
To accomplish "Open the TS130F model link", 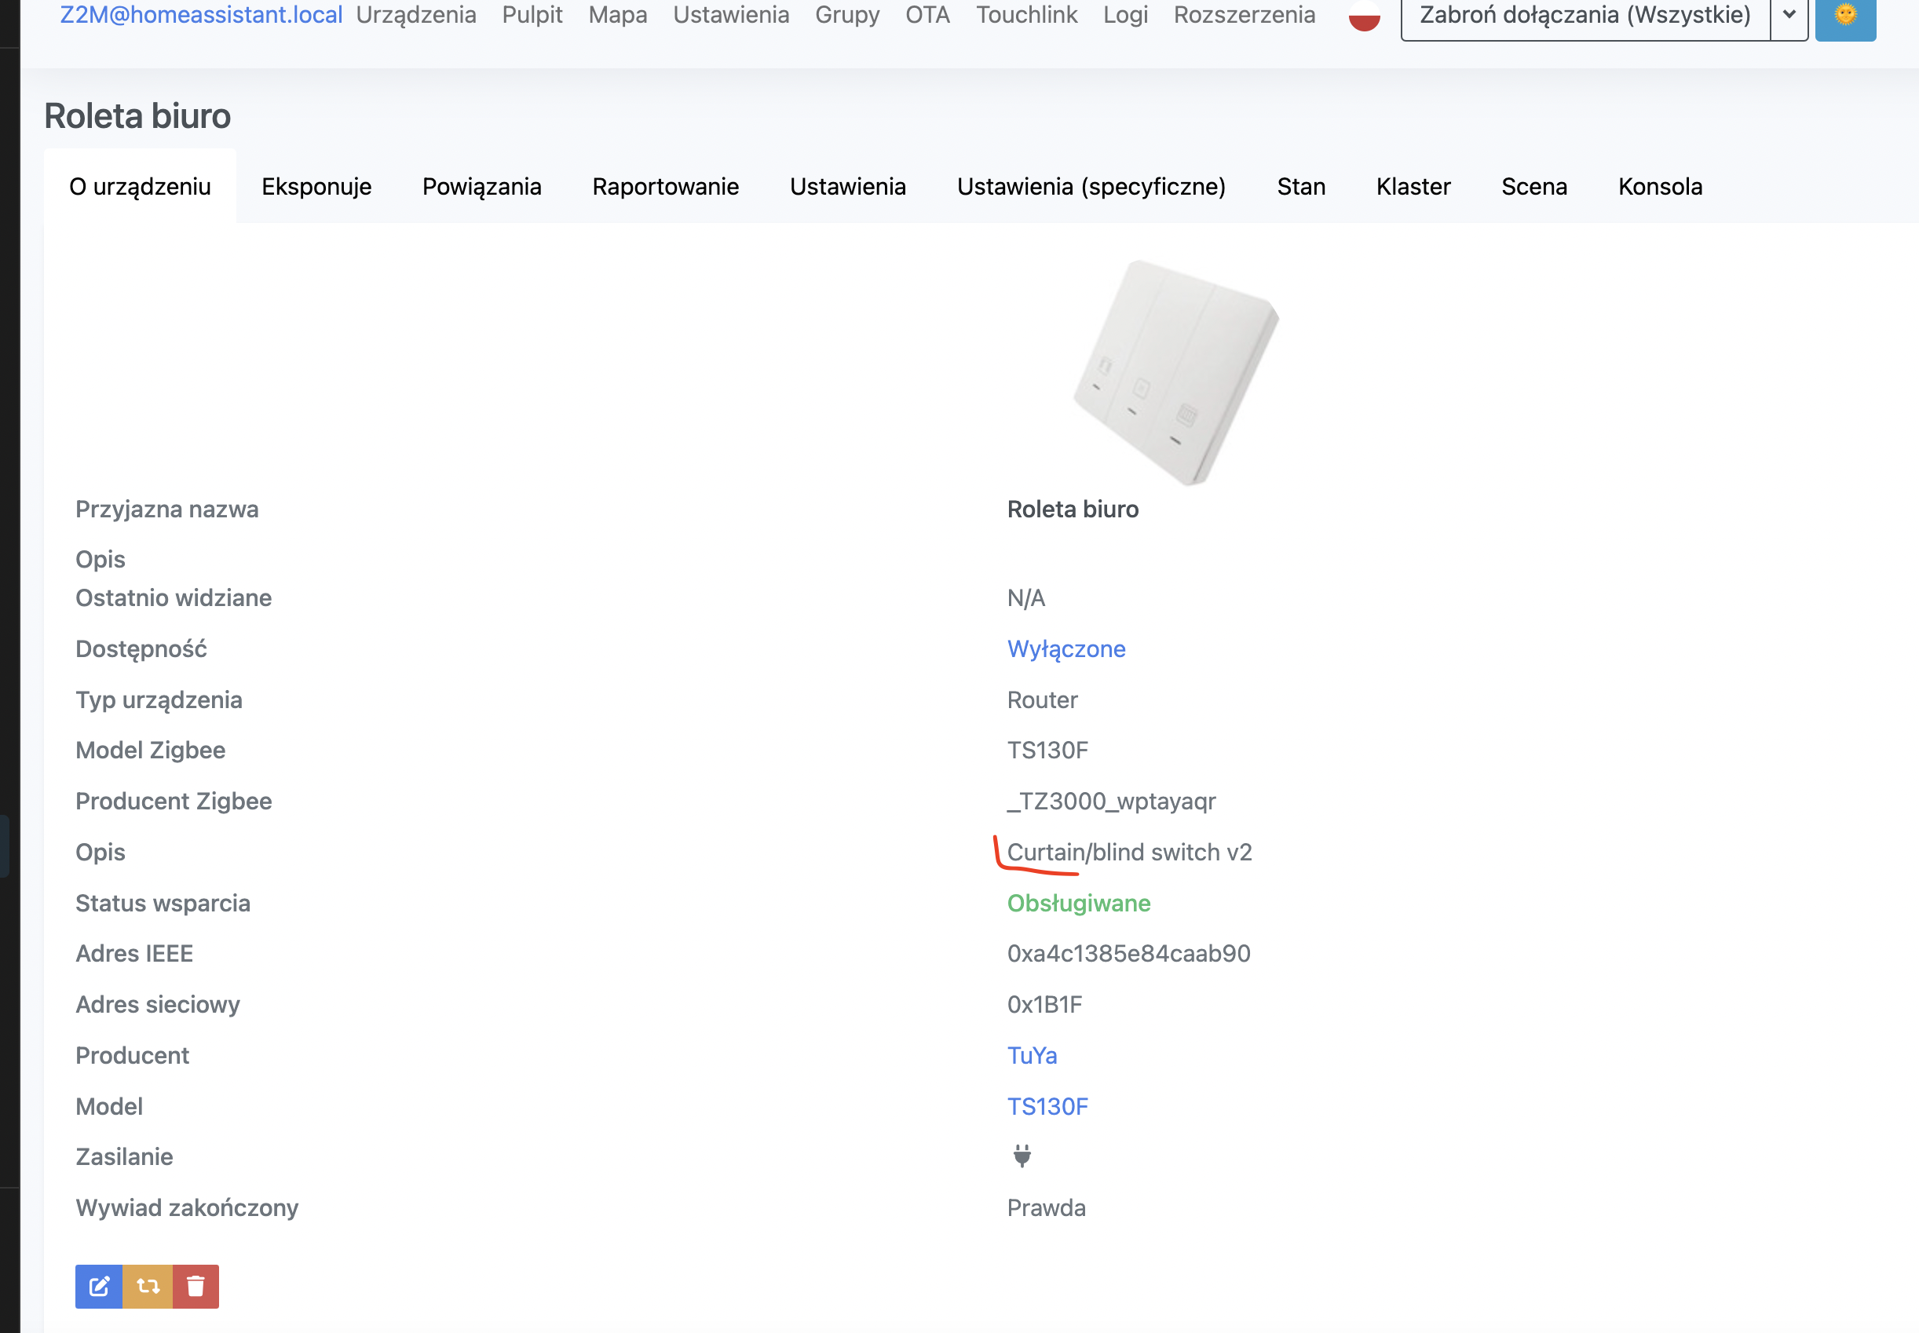I will click(x=1048, y=1106).
